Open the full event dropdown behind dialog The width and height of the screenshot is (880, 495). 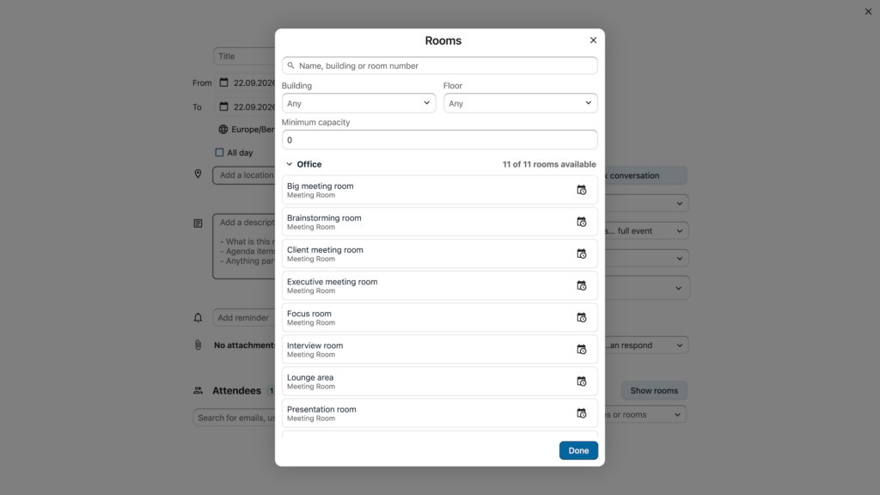[x=646, y=230]
